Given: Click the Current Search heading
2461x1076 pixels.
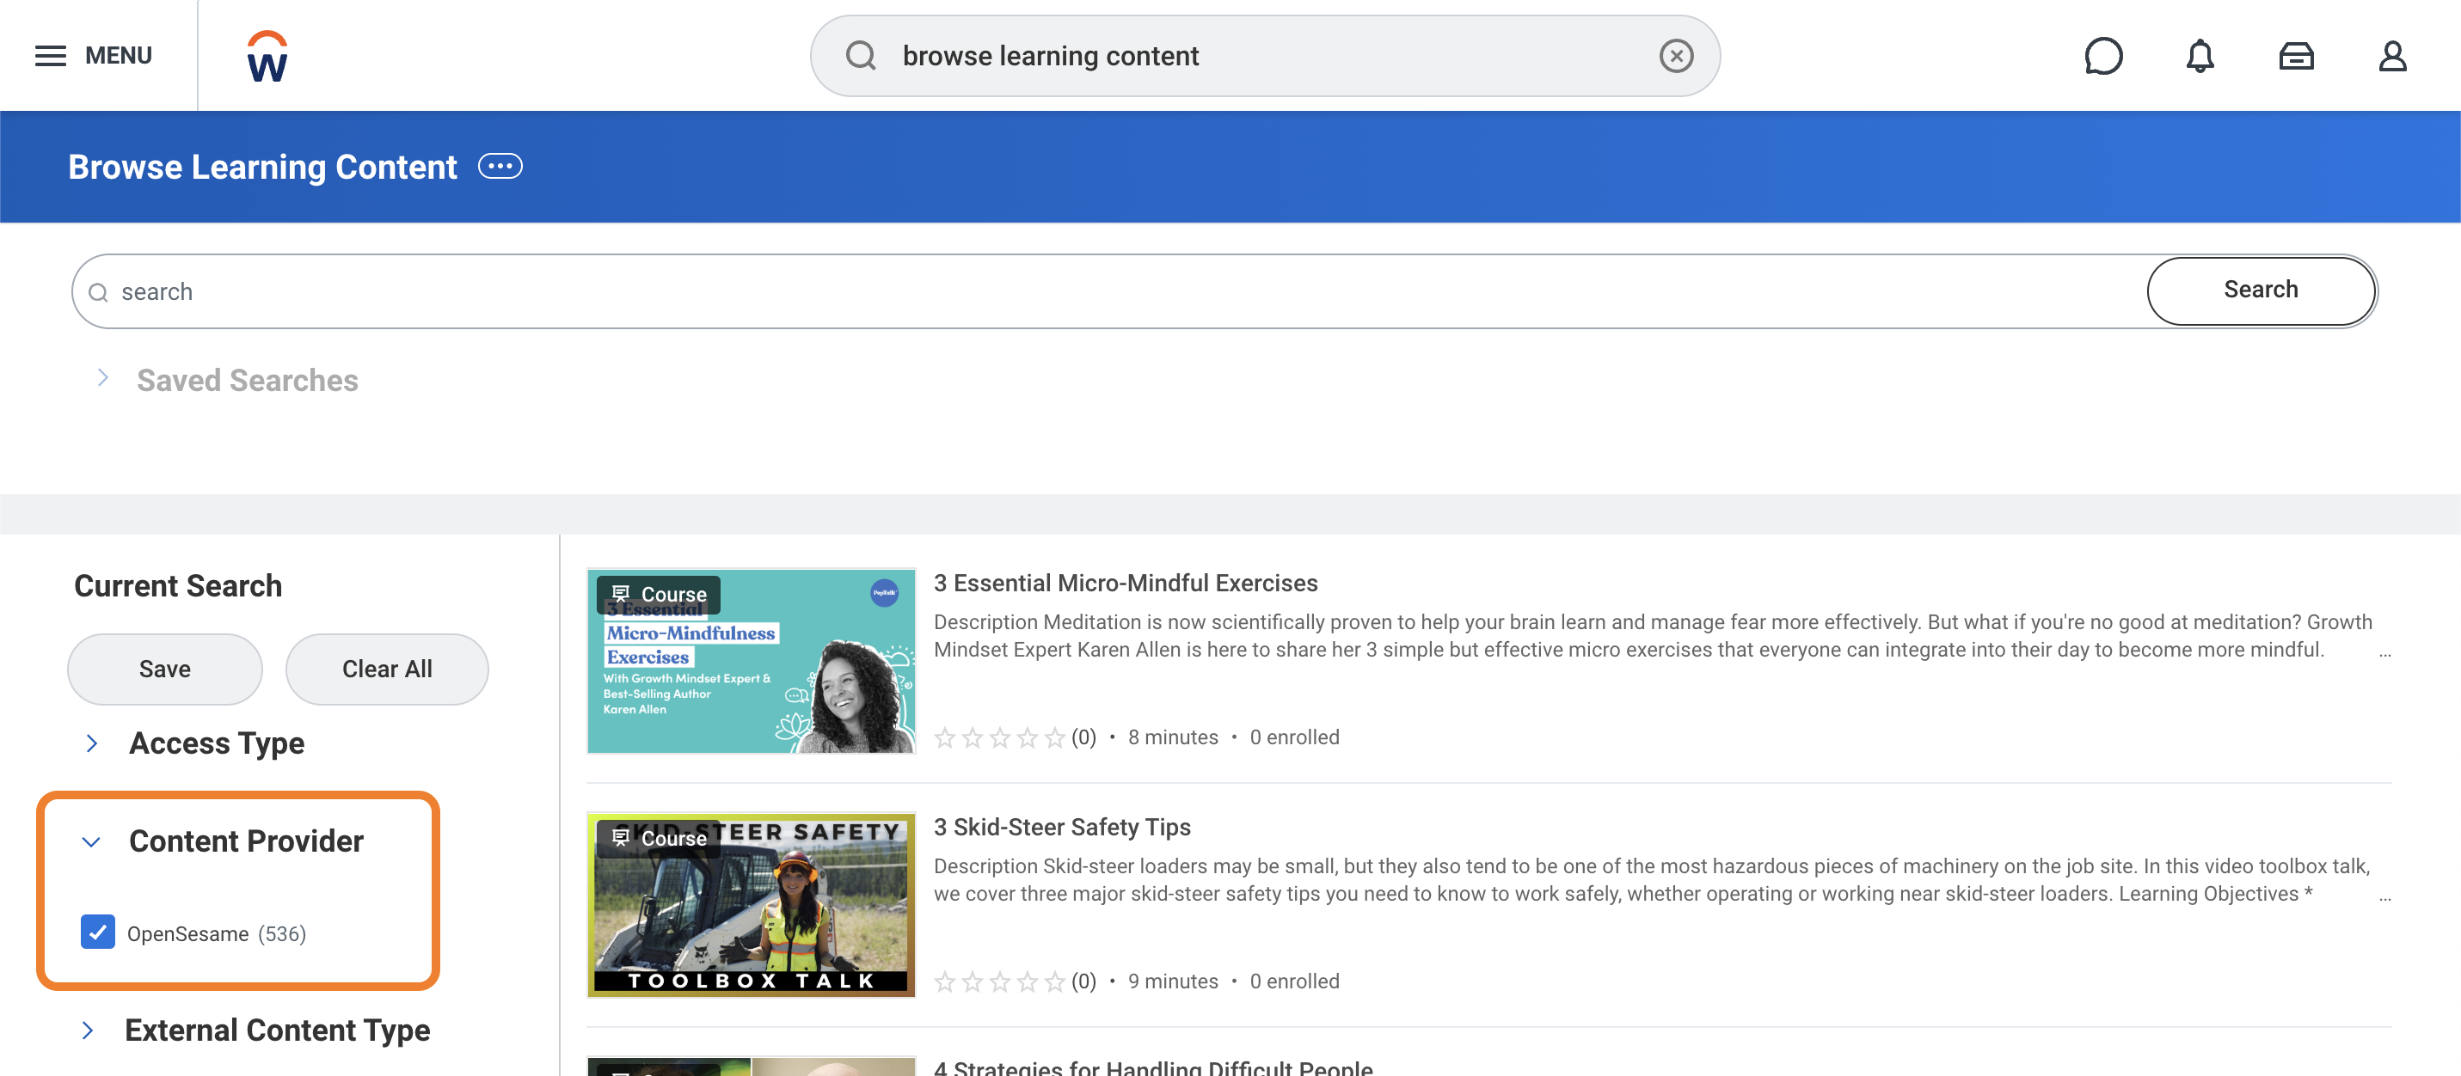Looking at the screenshot, I should [x=179, y=585].
